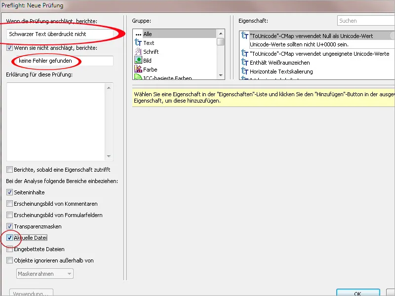The height and width of the screenshot is (296, 395).
Task: Select '"ToUnicode"-CMap verwendet Null als Unicode-Wert'
Action: 312,36
